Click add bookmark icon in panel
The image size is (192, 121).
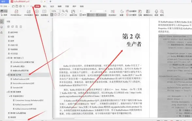17,26
